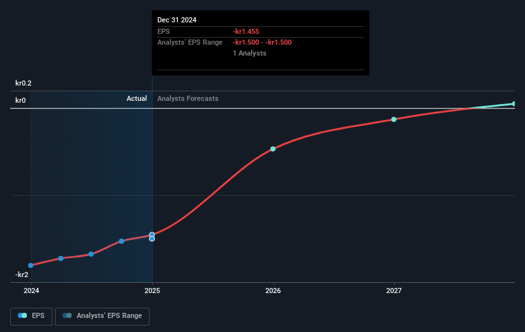This screenshot has width=525, height=332.
Task: Click the Dec 31 2024 tooltip date
Action: click(x=176, y=20)
